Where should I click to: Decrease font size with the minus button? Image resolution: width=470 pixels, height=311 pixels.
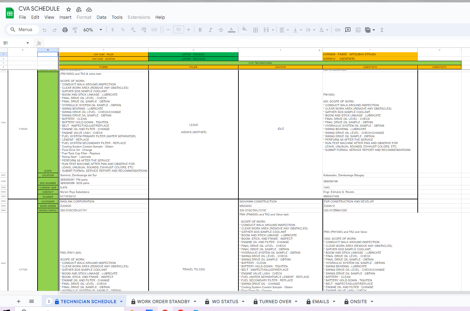(168, 30)
